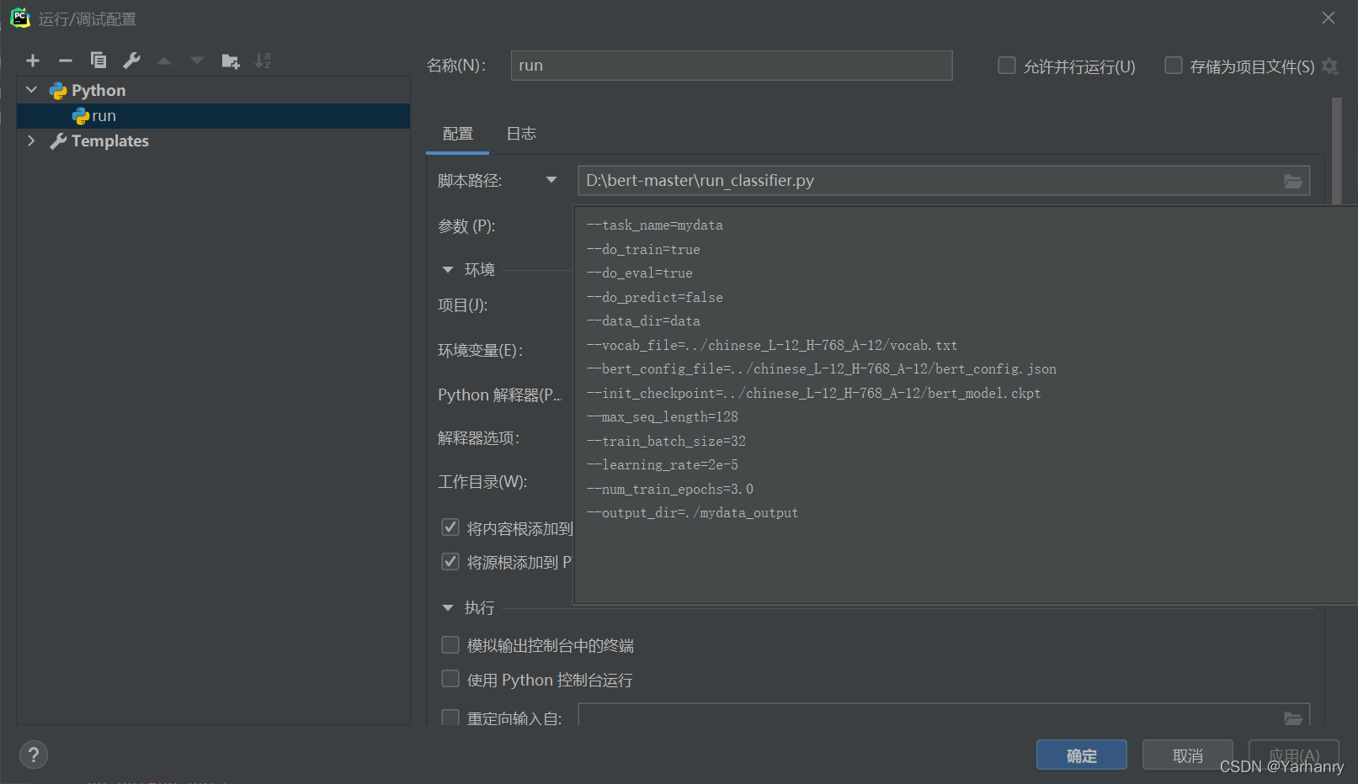This screenshot has width=1358, height=784.
Task: Switch to the Logs tab
Action: coord(521,134)
